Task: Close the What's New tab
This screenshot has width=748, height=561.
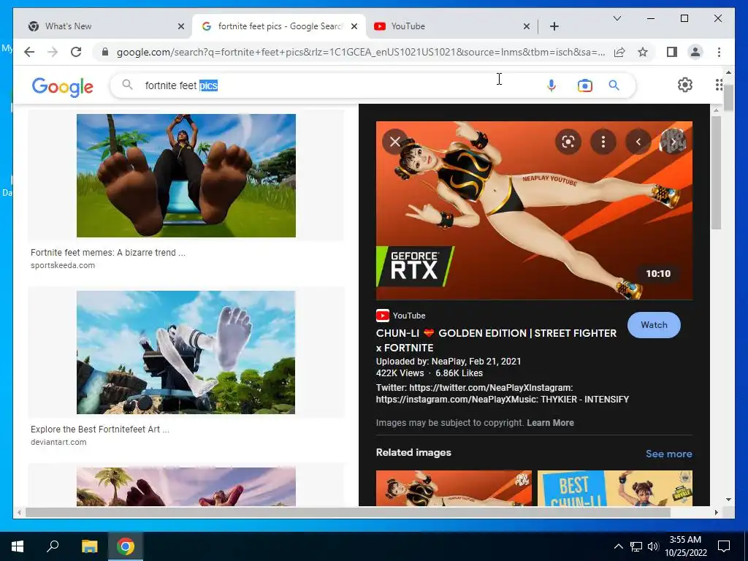Action: 181,26
